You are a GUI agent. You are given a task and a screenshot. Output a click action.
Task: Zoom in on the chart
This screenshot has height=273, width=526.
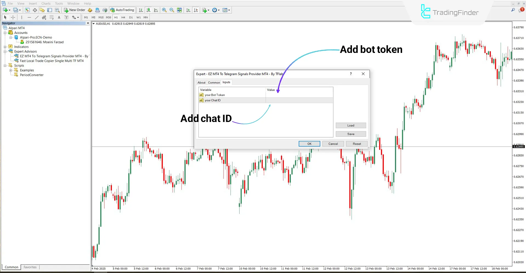point(164,10)
